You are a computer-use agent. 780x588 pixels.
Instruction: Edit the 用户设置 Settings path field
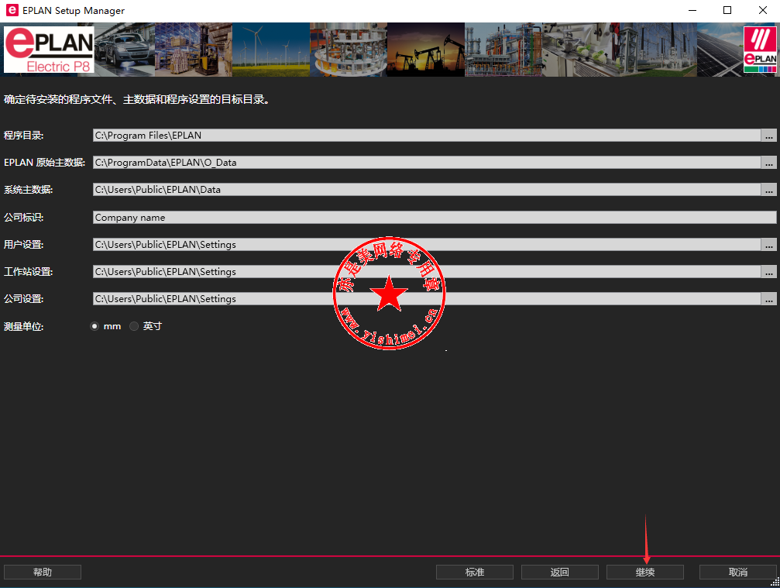tap(427, 244)
